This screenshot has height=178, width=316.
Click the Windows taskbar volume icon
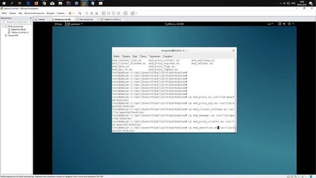[x=284, y=3]
